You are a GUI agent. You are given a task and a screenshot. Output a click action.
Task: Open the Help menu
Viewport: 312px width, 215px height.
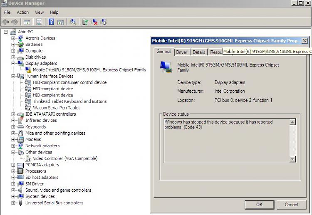click(54, 12)
